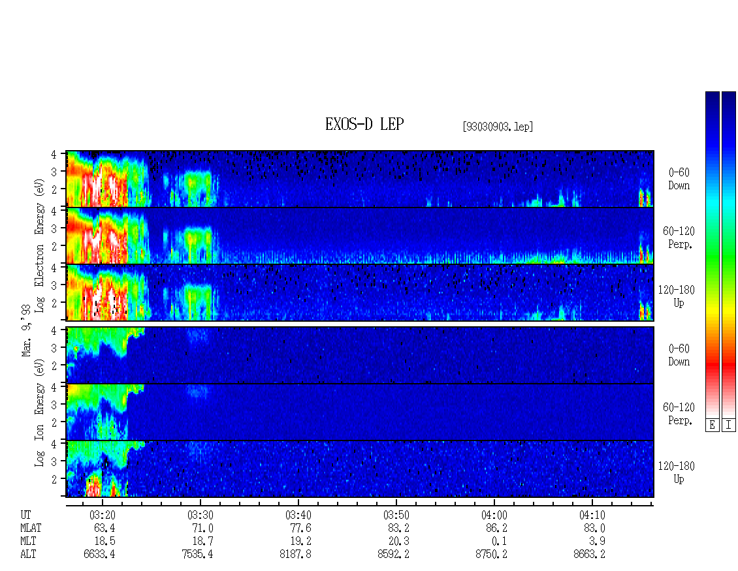Select MLT value 20.3
Screen dimensions: 738x571
pyautogui.click(x=398, y=542)
